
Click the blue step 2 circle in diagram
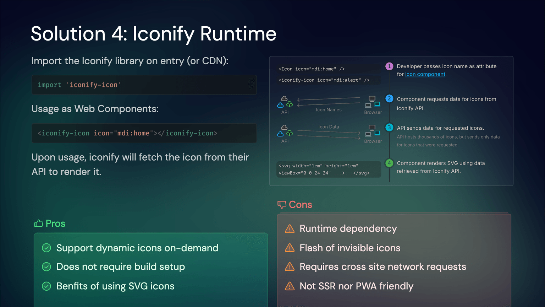click(x=389, y=99)
